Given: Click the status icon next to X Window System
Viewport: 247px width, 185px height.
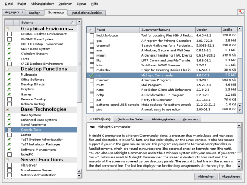Looking at the screenshot, I should (x=9, y=54).
